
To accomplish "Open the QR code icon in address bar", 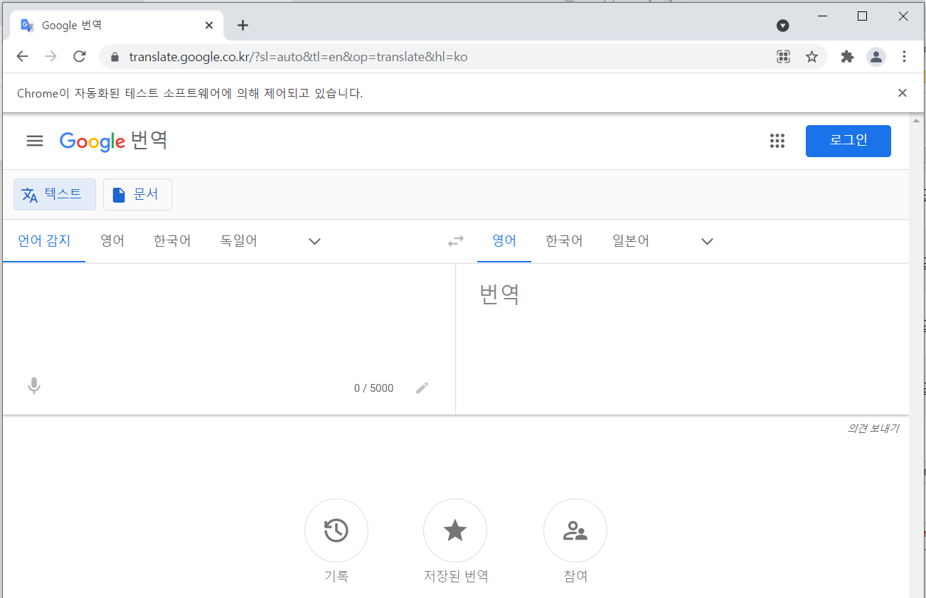I will 783,57.
